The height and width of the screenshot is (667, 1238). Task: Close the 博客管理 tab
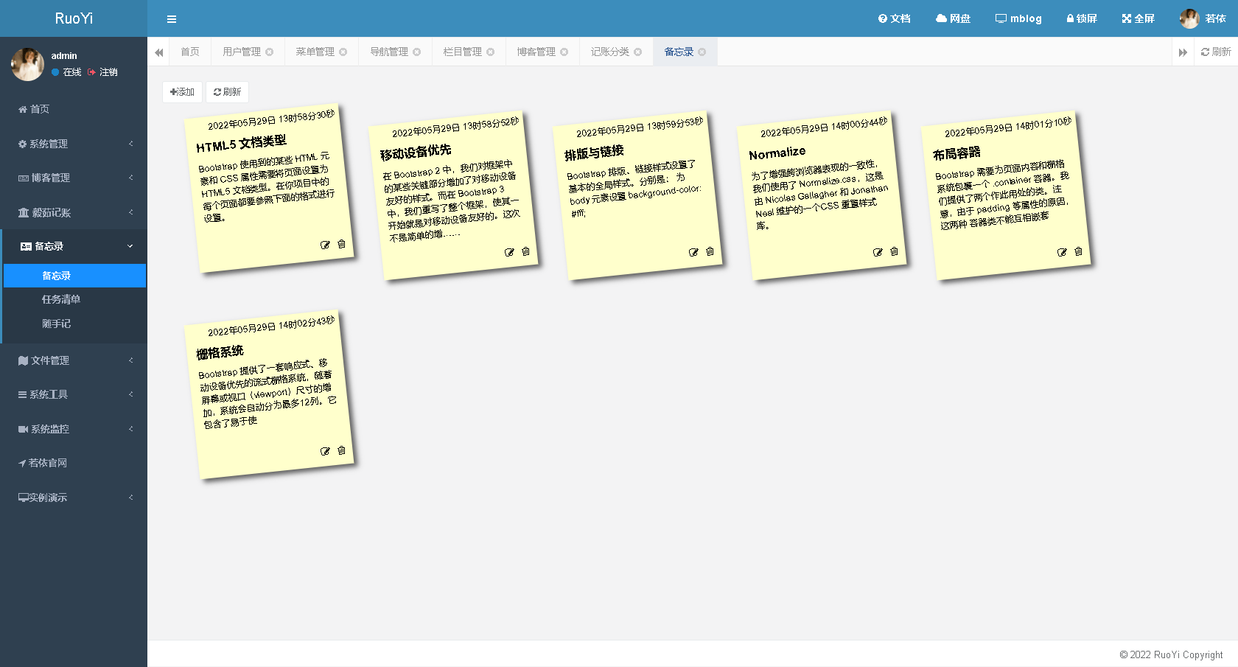[x=564, y=52]
